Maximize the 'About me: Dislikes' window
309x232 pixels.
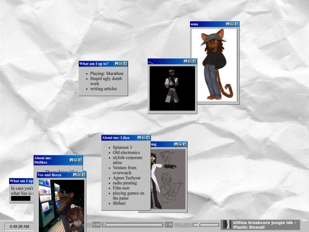(76, 160)
